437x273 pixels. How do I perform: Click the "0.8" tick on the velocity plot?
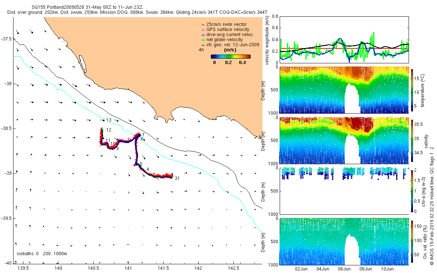click(x=276, y=17)
